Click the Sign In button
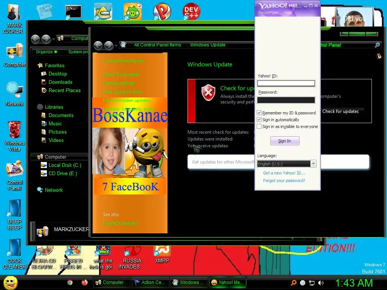387x290 pixels. (285, 141)
